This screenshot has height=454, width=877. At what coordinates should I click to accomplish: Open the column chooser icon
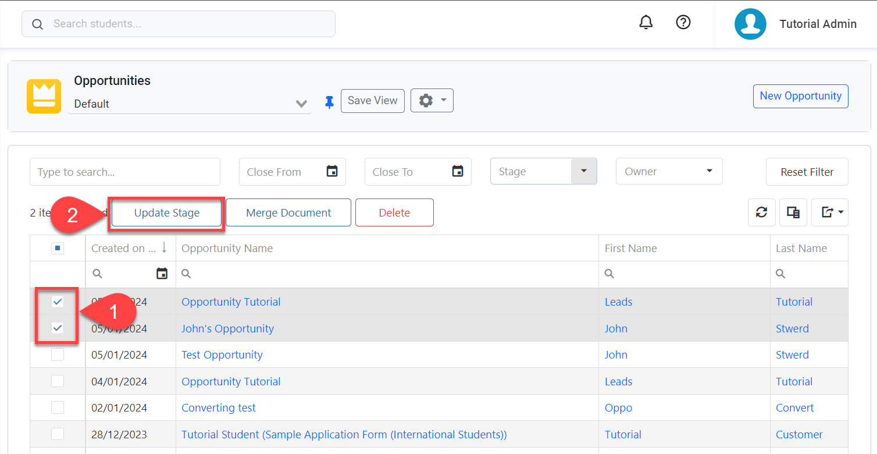[793, 212]
